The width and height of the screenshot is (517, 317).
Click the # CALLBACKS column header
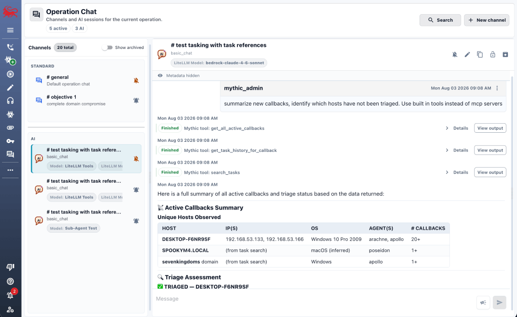pyautogui.click(x=428, y=228)
